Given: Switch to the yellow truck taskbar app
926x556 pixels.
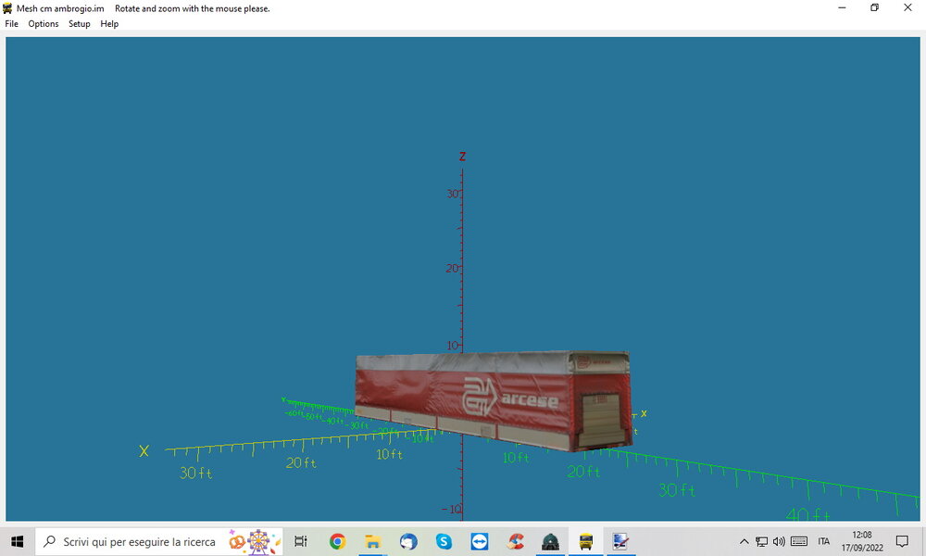Looking at the screenshot, I should pos(586,541).
